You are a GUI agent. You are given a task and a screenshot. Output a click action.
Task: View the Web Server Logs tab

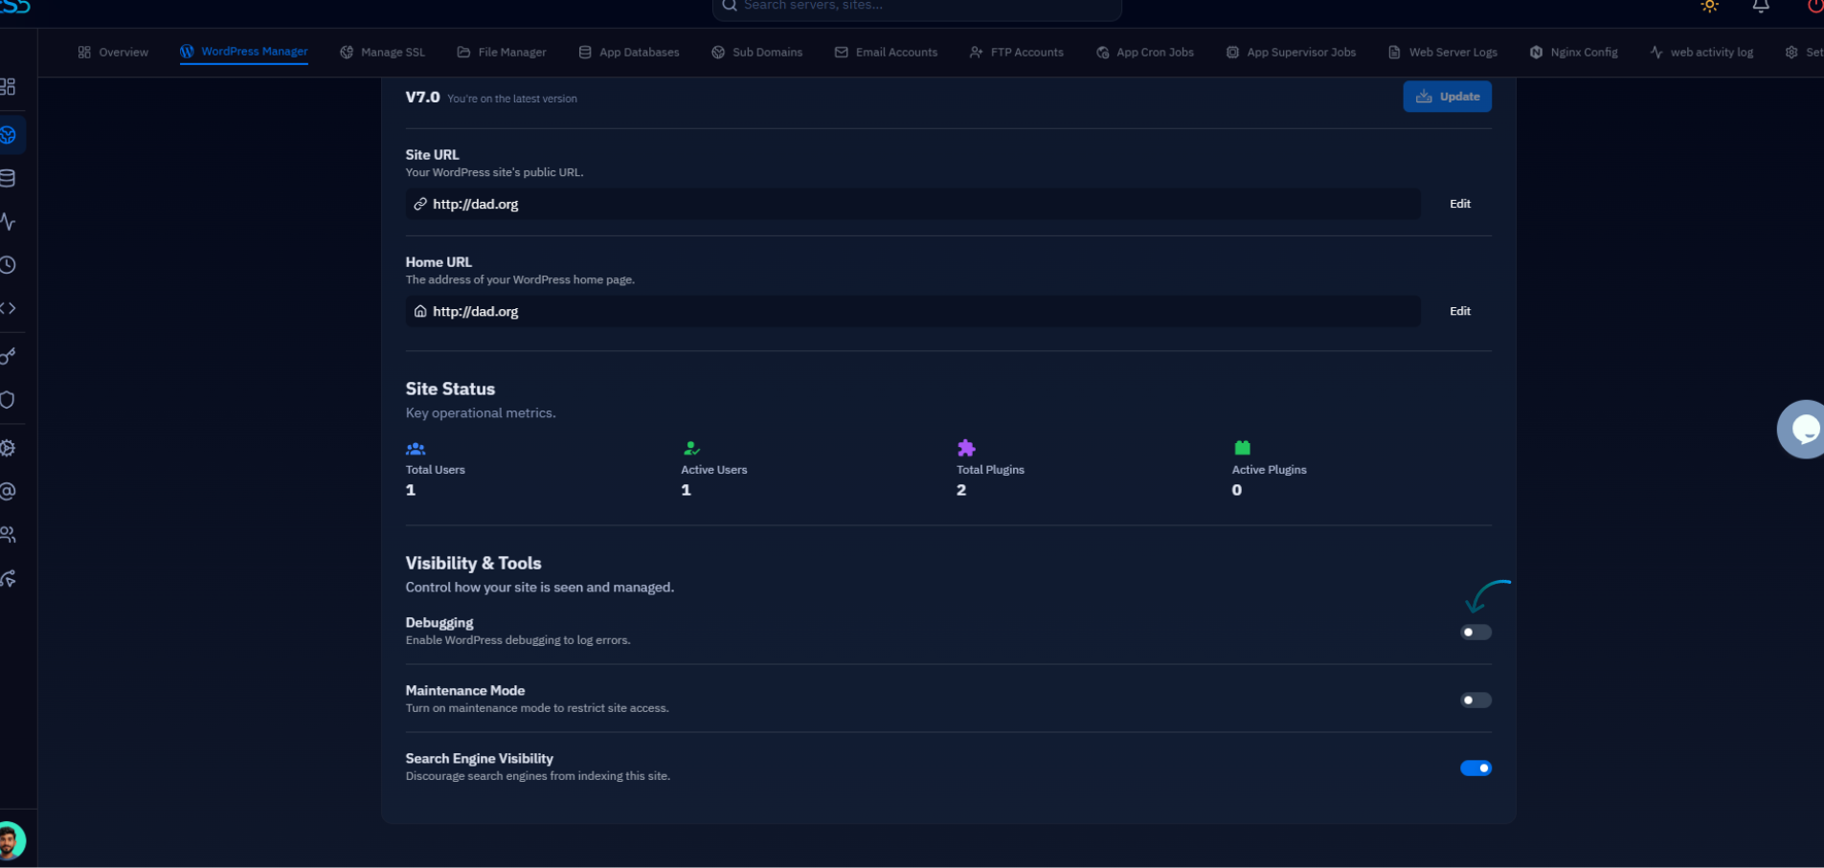[1442, 53]
